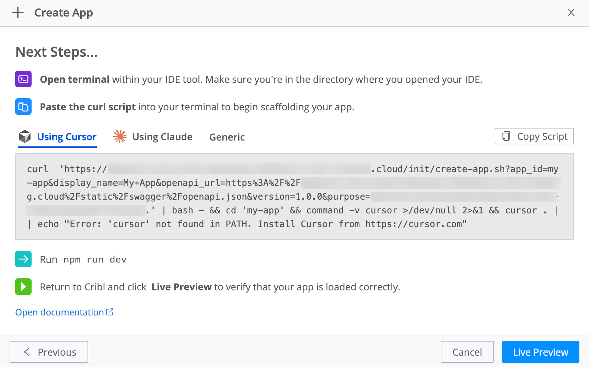Click the 'Paste the curl script' text

88,107
